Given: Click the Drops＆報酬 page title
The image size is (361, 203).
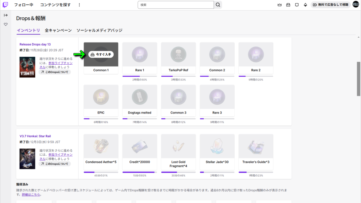Looking at the screenshot, I should (31, 18).
